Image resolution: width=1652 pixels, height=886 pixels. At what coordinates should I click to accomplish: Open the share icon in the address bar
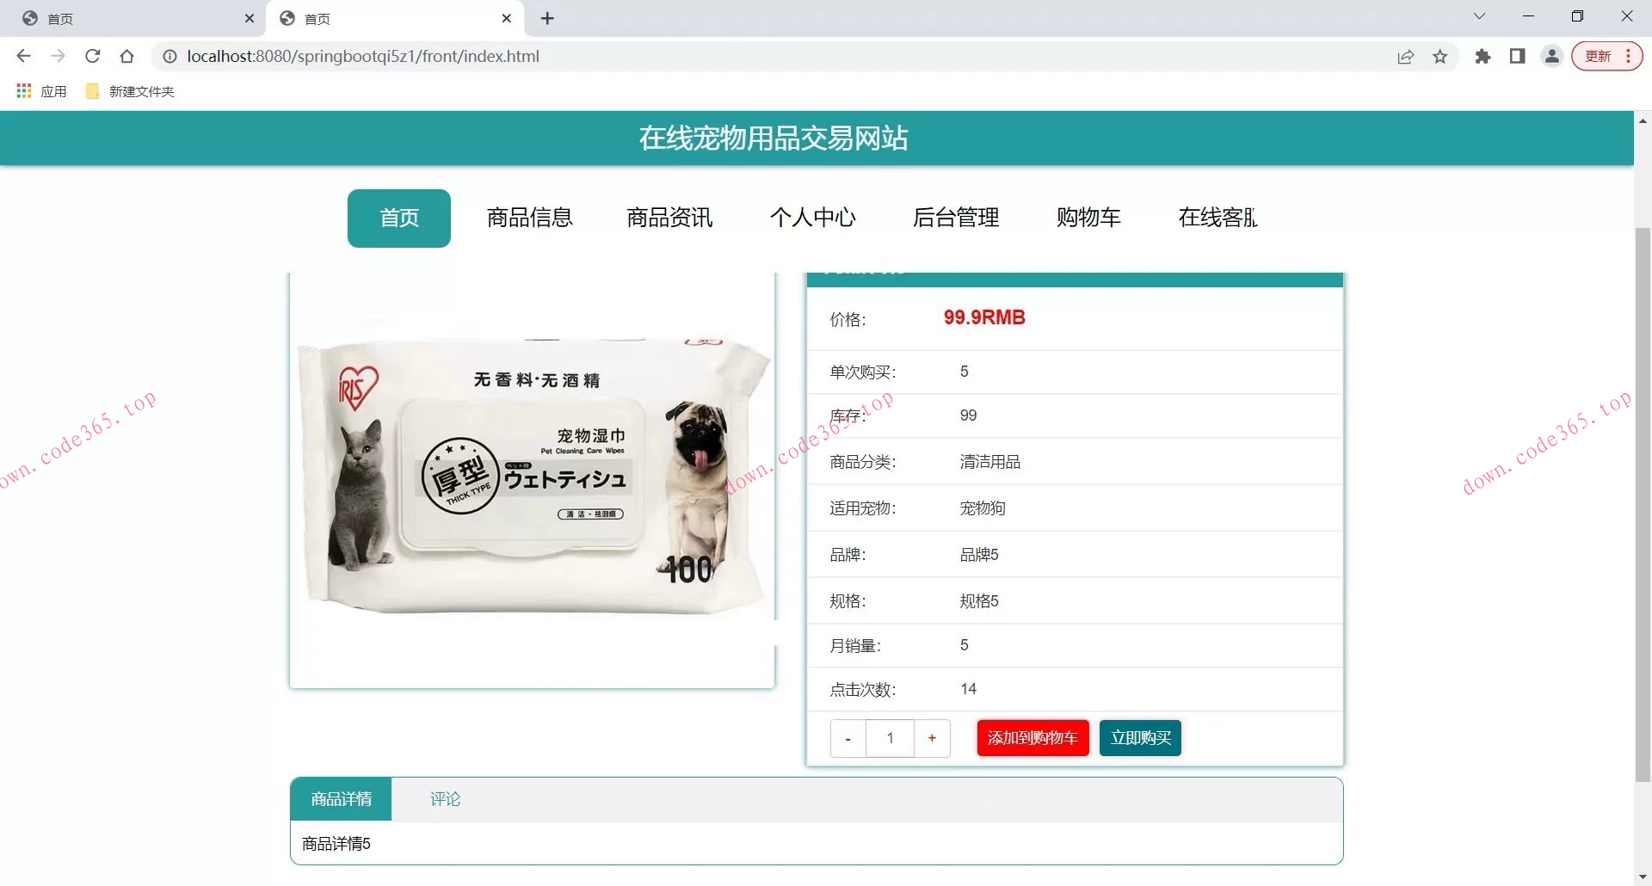(x=1405, y=56)
